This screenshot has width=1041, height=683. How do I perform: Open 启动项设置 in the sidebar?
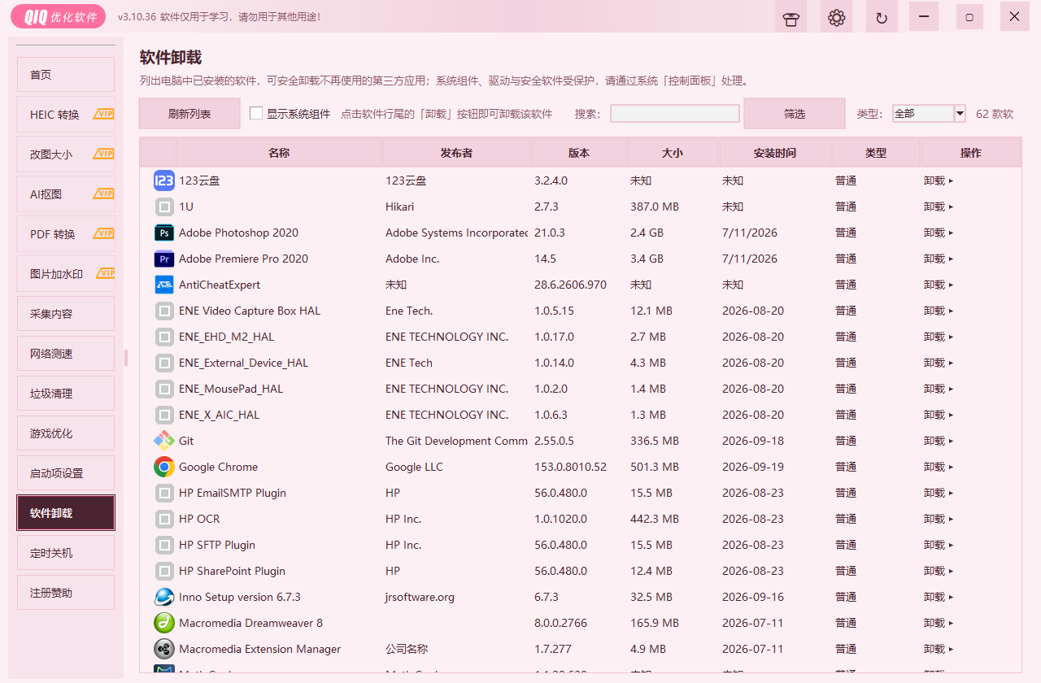66,472
